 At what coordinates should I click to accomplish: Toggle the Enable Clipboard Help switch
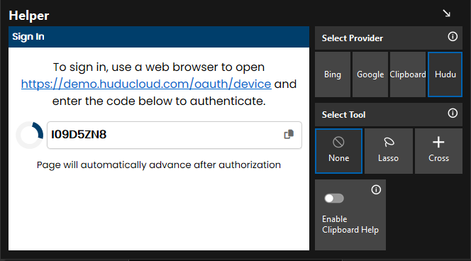point(334,198)
